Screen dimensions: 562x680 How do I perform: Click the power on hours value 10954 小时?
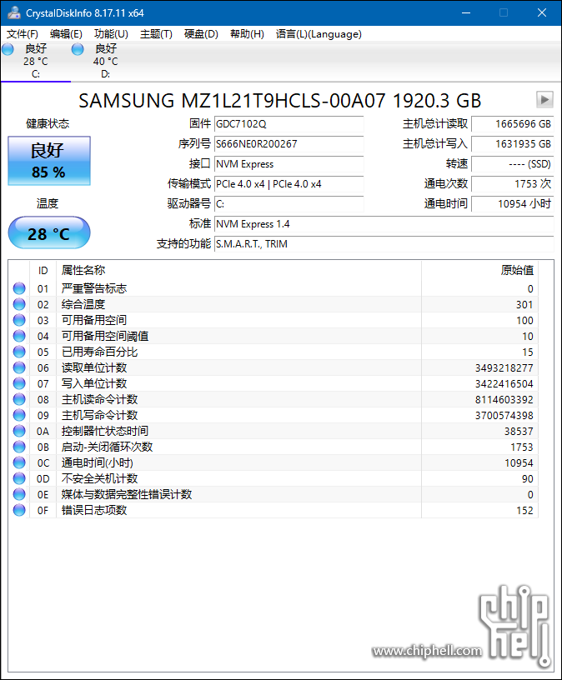(513, 204)
